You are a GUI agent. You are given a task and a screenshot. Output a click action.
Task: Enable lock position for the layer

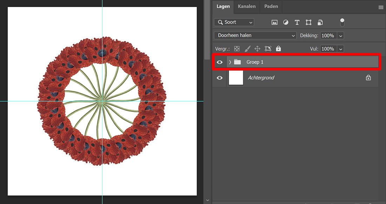[x=257, y=49]
